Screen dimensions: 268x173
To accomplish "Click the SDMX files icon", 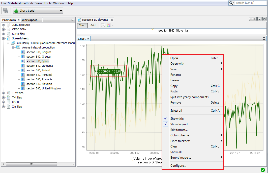I will 8,34.
